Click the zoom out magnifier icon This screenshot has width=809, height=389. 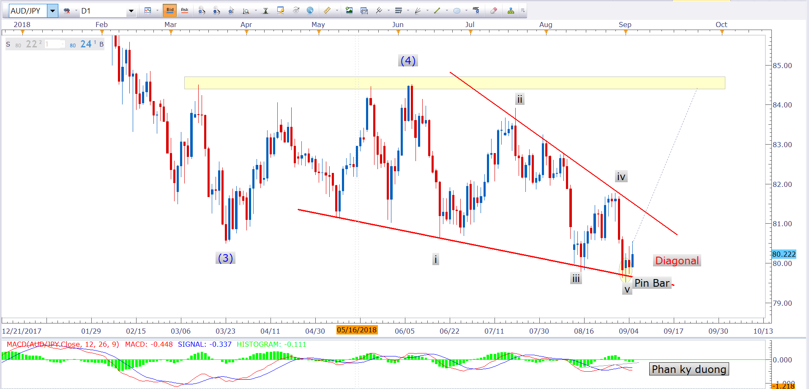click(216, 11)
